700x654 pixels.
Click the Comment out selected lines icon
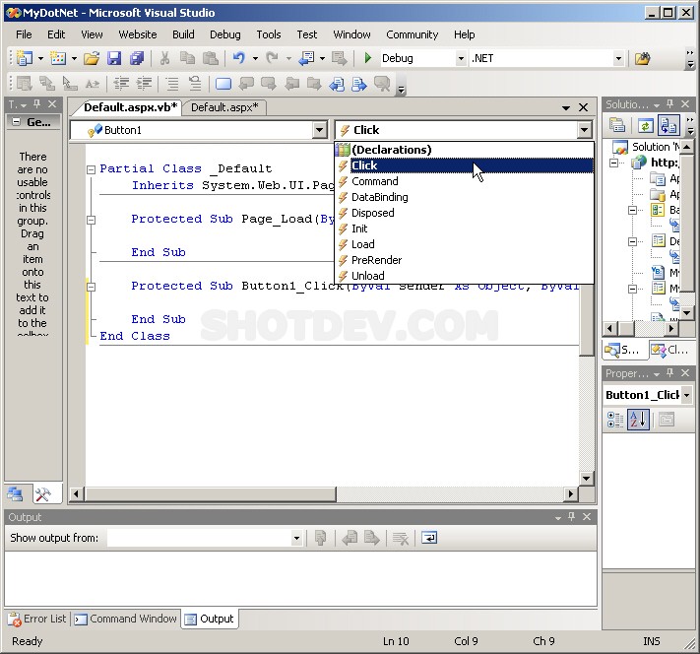click(172, 84)
